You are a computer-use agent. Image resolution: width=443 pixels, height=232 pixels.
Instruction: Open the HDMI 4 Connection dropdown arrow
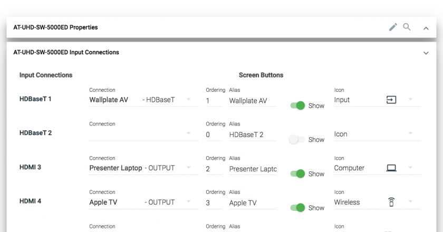[x=188, y=201]
